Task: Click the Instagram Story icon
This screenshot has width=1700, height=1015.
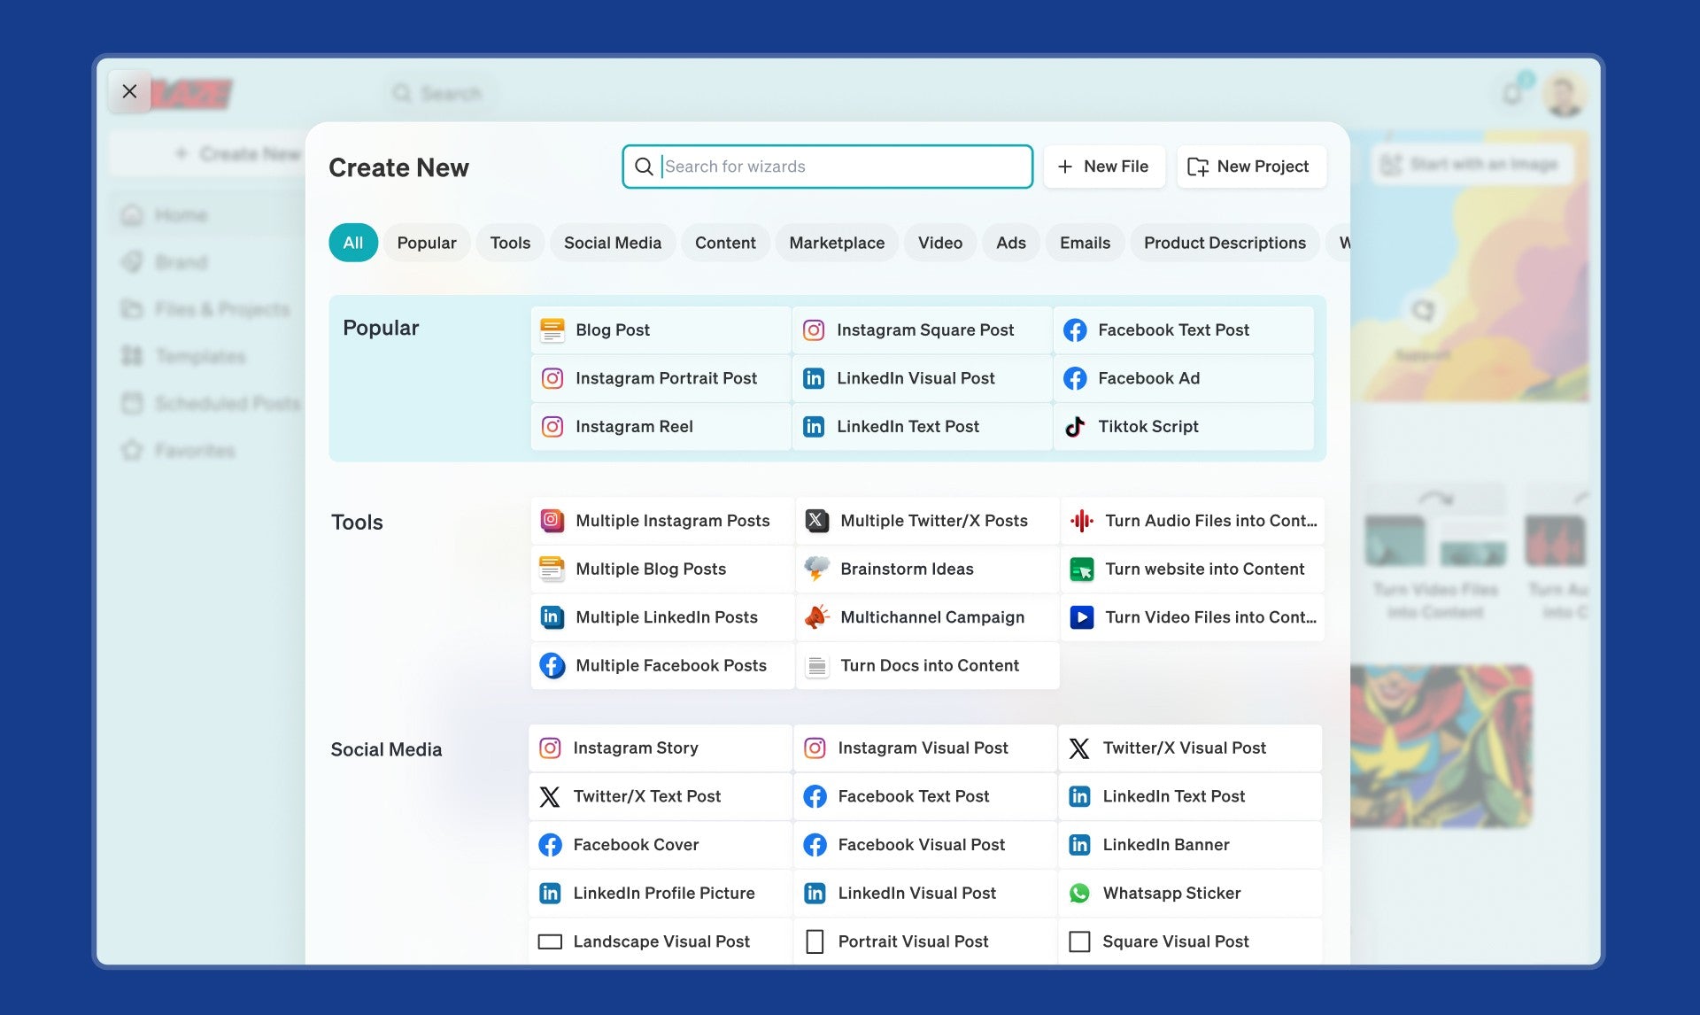Action: point(550,748)
